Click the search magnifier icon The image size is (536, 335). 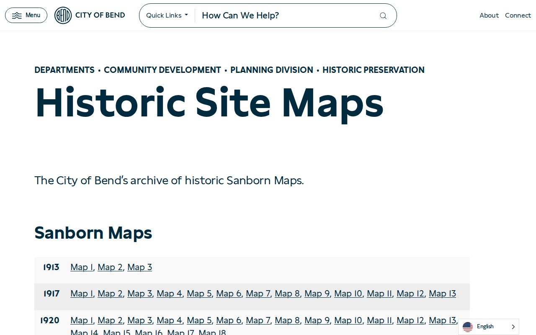(383, 15)
